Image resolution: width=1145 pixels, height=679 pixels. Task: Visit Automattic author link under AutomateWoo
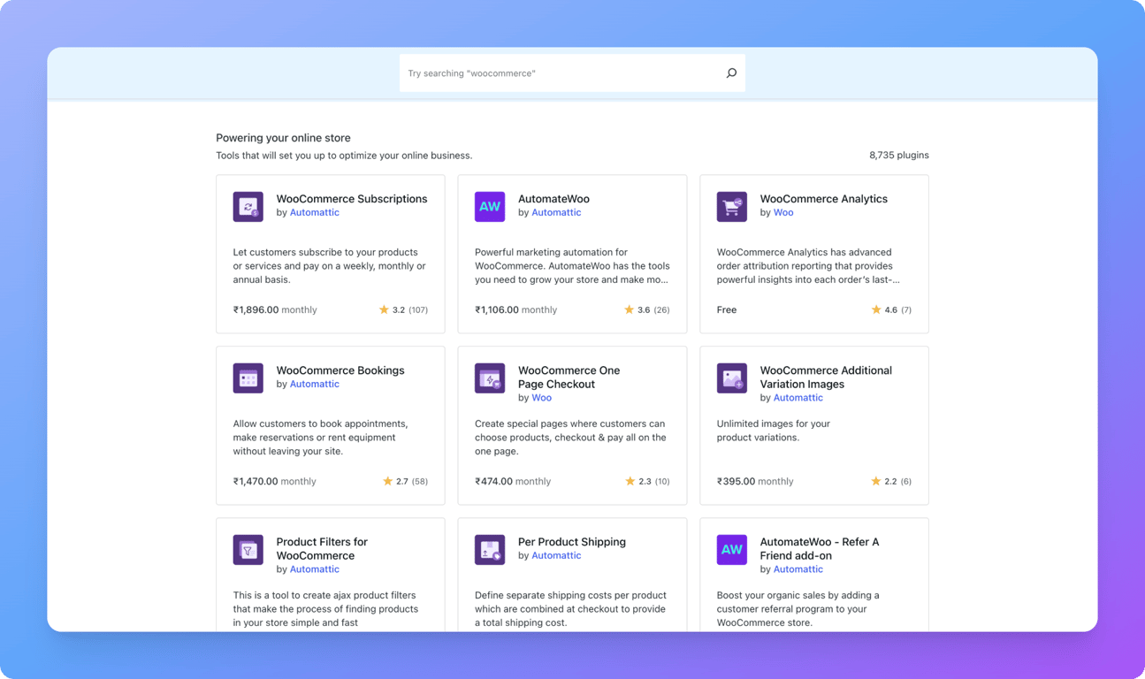[x=556, y=213]
